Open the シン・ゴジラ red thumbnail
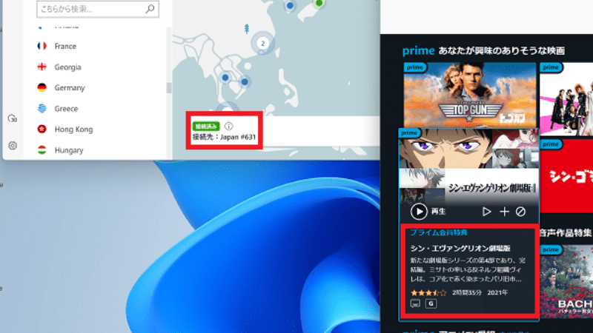The image size is (593, 333). pyautogui.click(x=566, y=176)
